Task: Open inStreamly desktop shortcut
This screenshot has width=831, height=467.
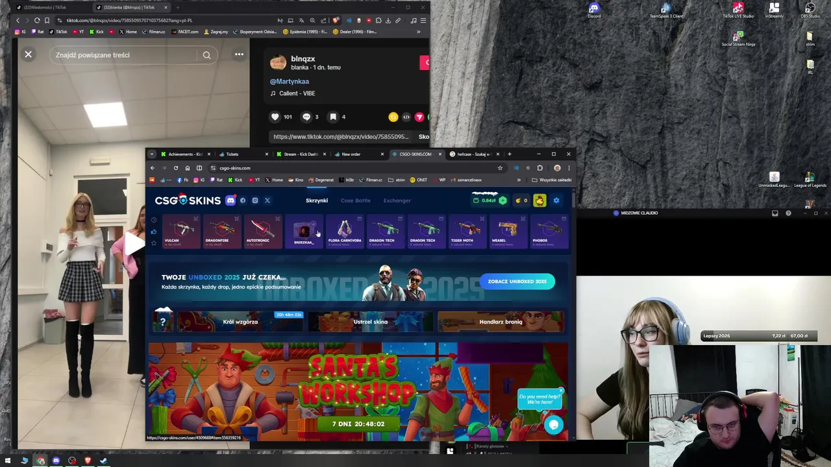Action: click(x=774, y=10)
